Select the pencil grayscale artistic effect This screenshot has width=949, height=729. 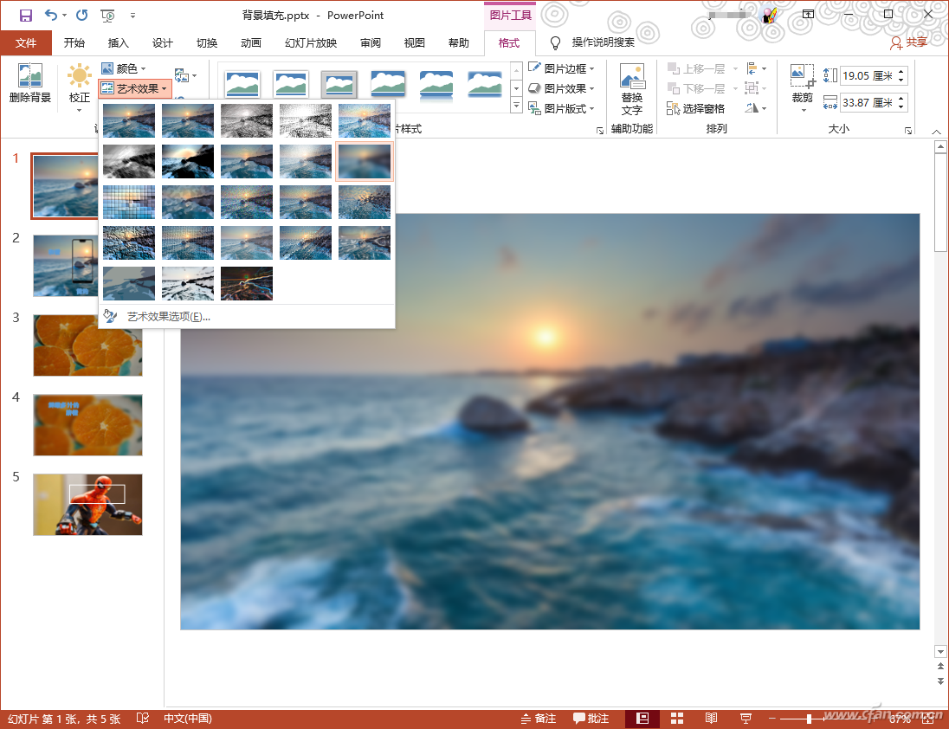click(x=246, y=120)
